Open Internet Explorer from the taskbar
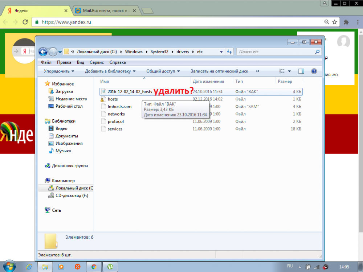Screen dimensions: 363x272 [x=29, y=267]
